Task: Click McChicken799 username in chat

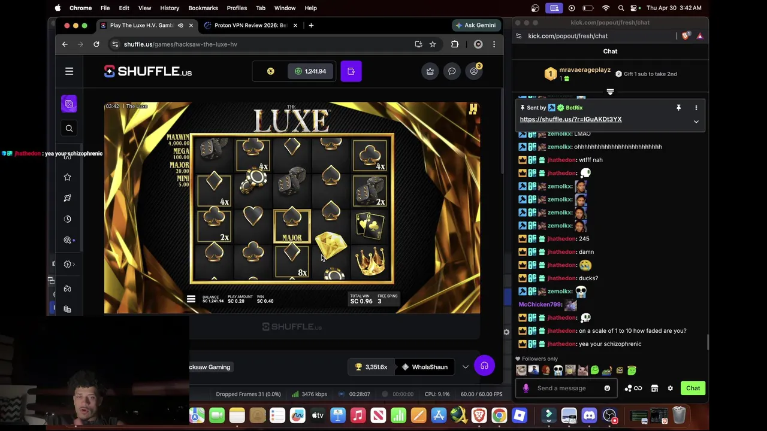Action: point(539,305)
